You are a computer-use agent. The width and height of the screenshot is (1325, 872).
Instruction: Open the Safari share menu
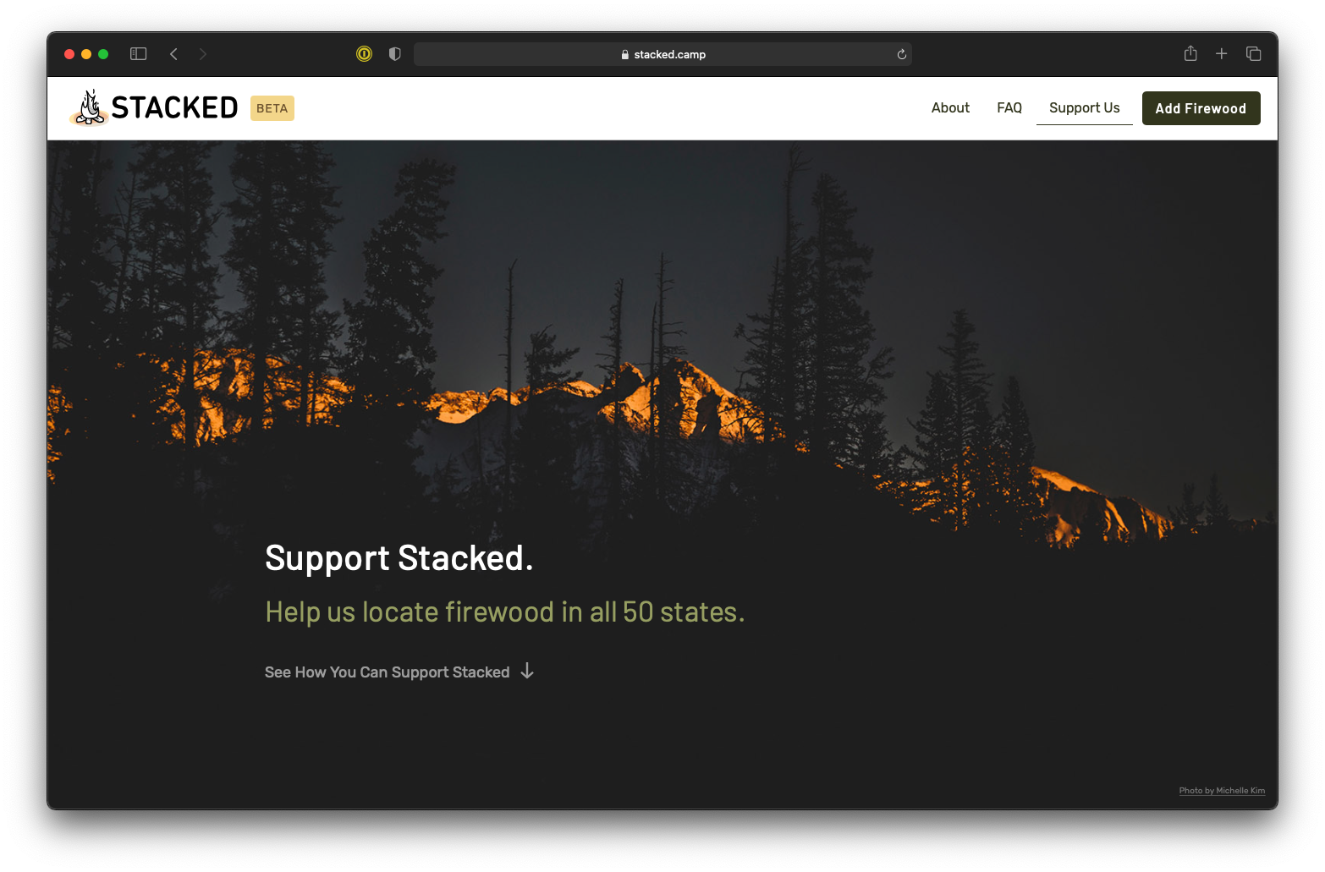click(x=1190, y=53)
